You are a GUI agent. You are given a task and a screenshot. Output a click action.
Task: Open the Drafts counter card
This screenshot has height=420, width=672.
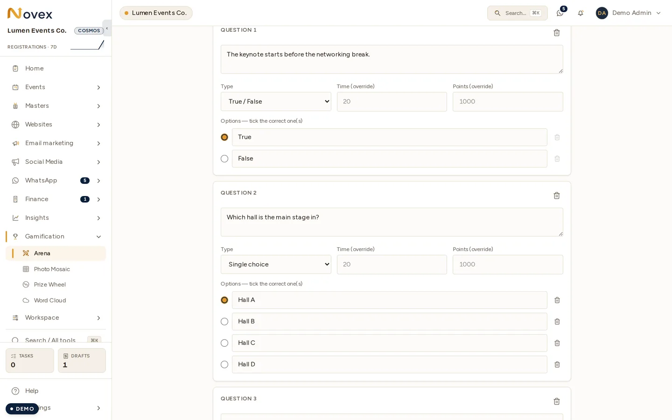click(82, 361)
